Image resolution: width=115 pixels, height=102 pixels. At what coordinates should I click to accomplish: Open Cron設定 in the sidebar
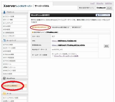point(15,26)
